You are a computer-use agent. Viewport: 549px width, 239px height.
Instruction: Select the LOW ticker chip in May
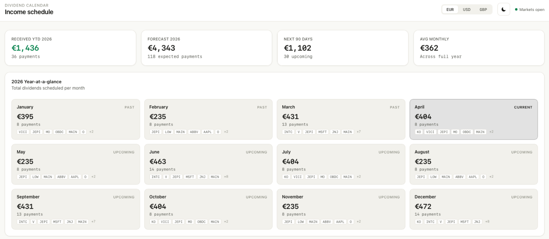[35, 177]
